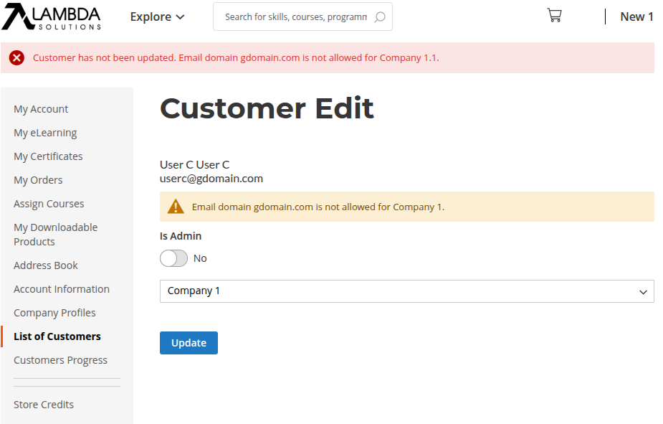Viewport: 663px width, 424px height.
Task: Open Address Book in sidebar
Action: (46, 265)
